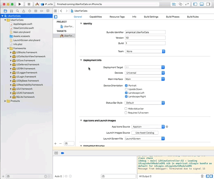Screen dimensions: 214x179
Task: Switch to the Build Settings tab
Action: click(151, 17)
